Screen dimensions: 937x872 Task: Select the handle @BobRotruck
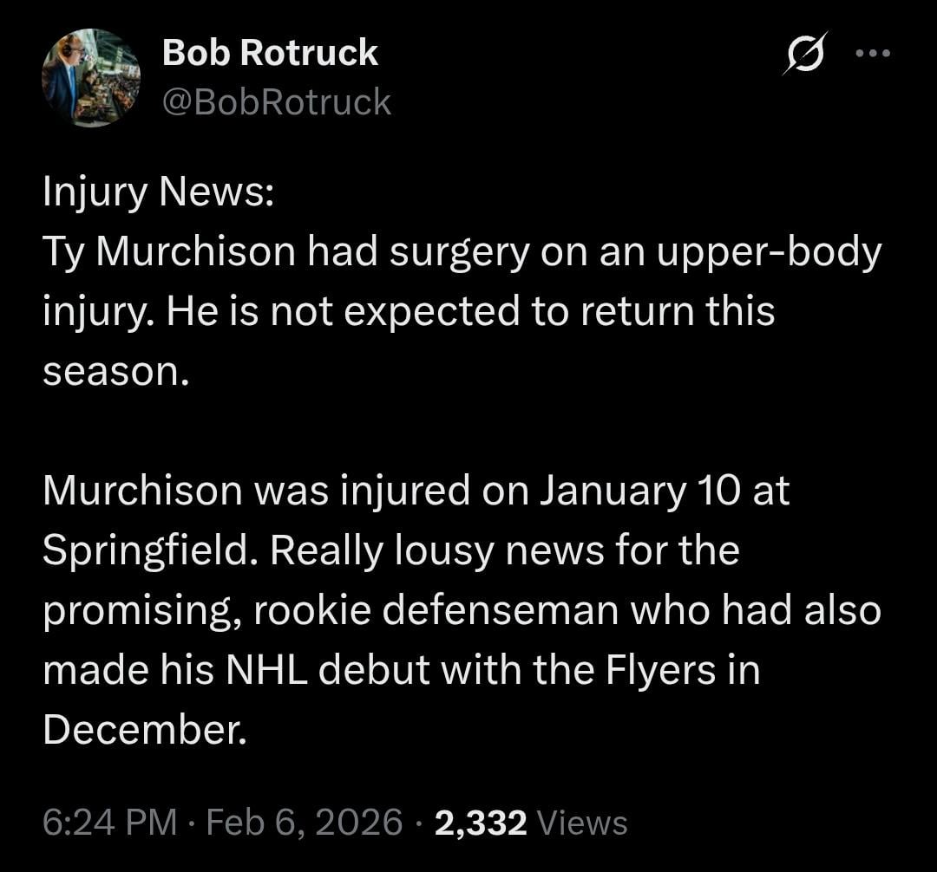coord(274,102)
